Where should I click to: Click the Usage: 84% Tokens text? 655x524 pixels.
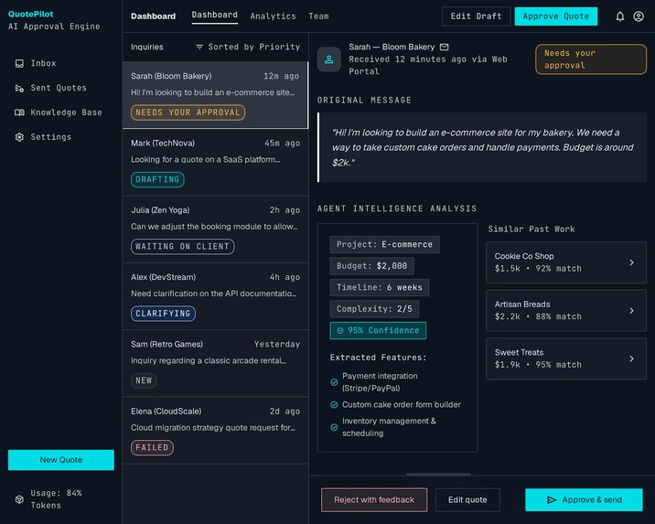(57, 499)
